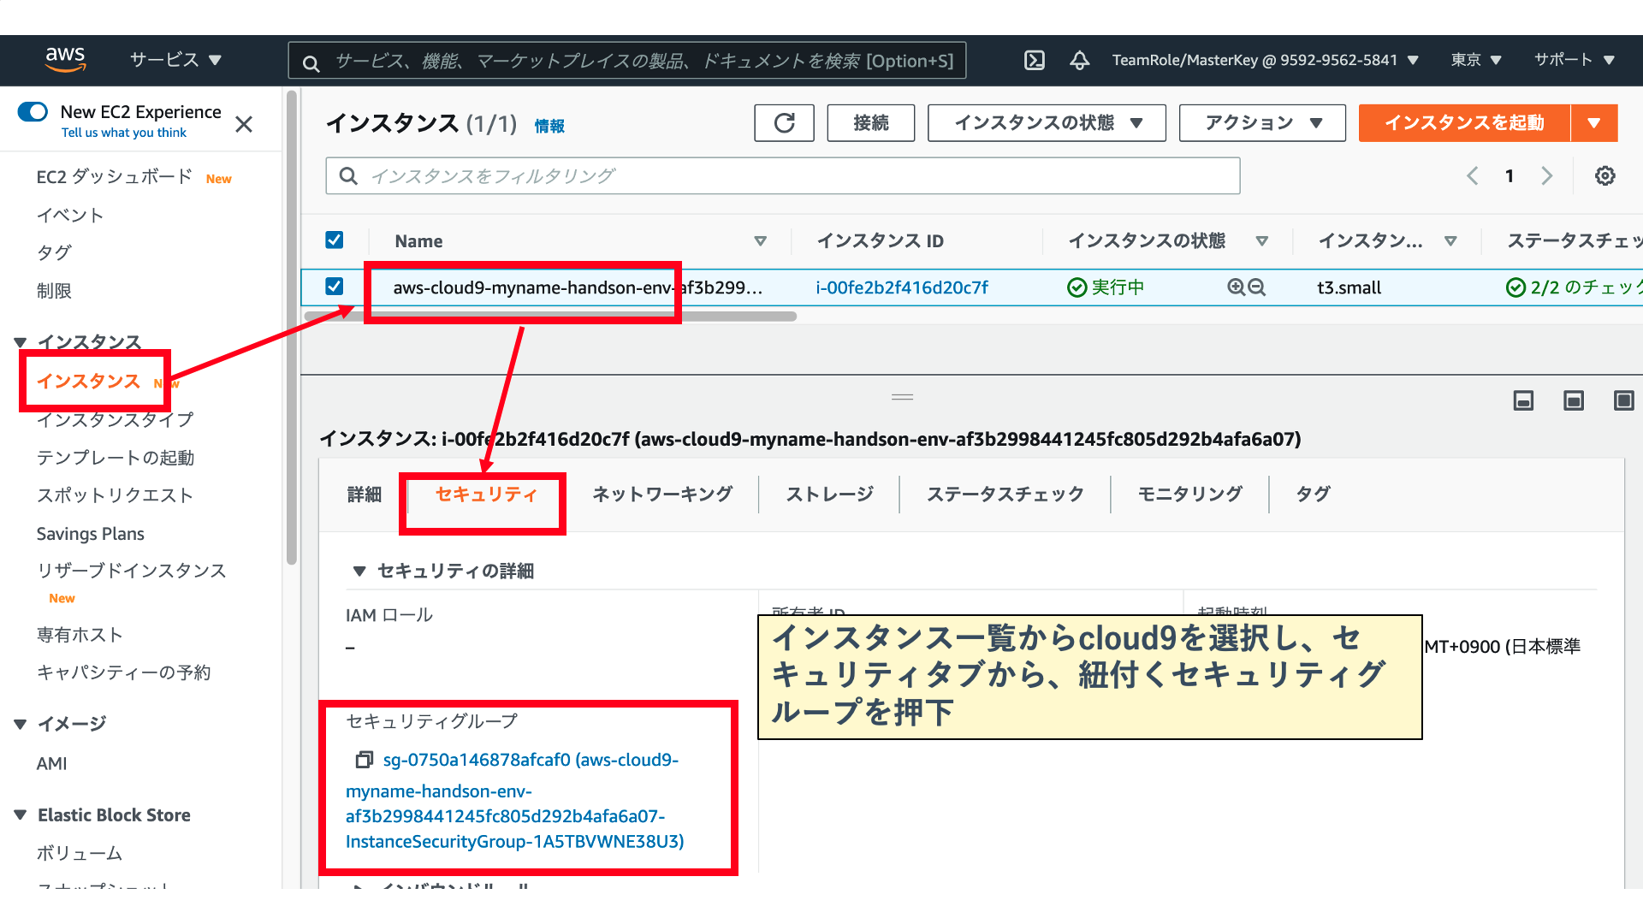
Task: Open the sg-0750a146878afcaf0 security group link
Action: (514, 801)
